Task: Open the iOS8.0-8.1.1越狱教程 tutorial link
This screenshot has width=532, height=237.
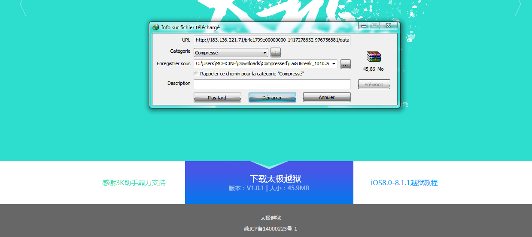Action: (x=404, y=183)
